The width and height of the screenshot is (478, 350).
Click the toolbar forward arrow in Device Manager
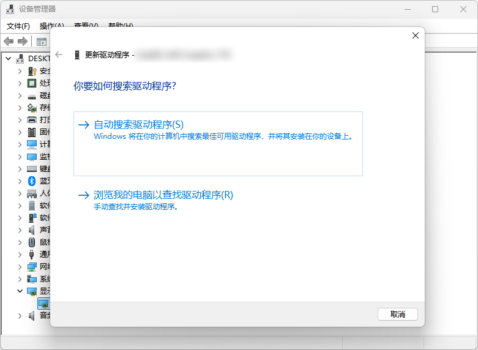point(23,41)
